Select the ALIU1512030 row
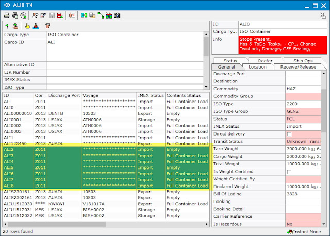 pyautogui.click(x=106, y=204)
